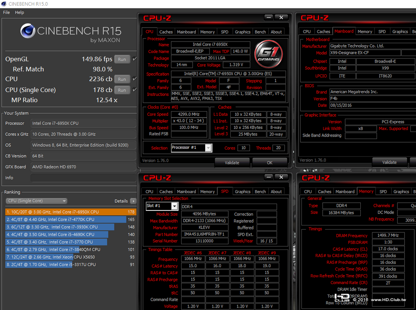Click Validate in top-left CPU-Z window

click(232, 163)
